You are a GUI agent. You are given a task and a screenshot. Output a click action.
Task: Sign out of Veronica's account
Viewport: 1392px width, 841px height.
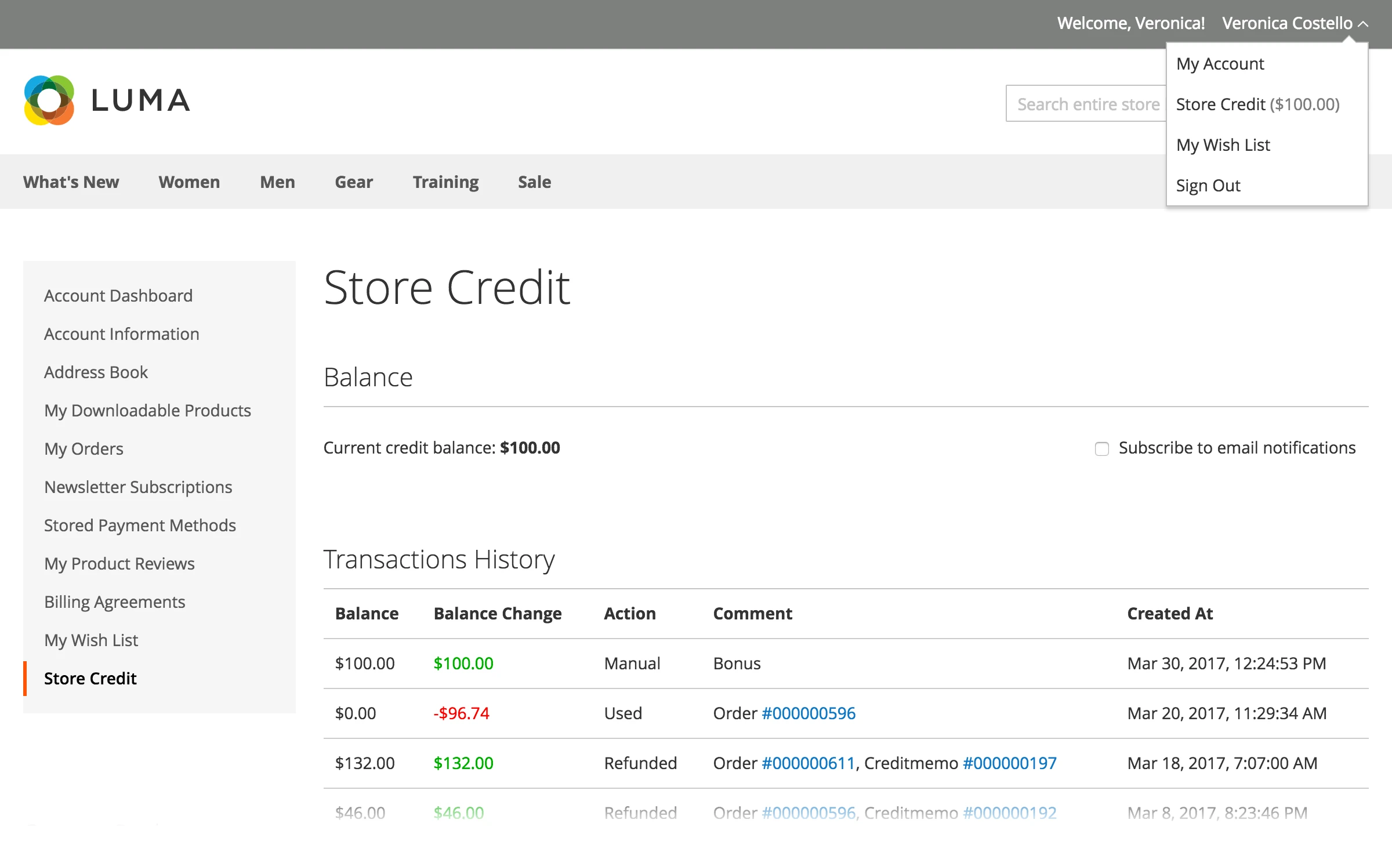click(1208, 185)
